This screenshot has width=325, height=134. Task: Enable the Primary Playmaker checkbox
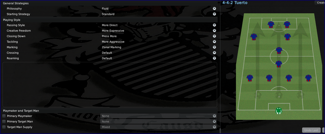pyautogui.click(x=4, y=116)
